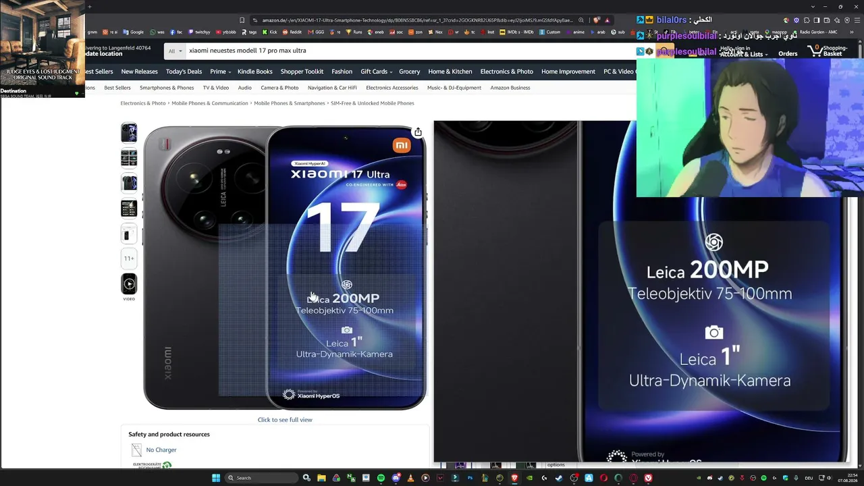
Task: Open the taskbar clock and date
Action: coord(847,478)
